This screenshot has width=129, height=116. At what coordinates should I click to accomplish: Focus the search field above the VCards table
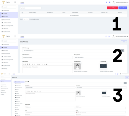tap(30, 8)
